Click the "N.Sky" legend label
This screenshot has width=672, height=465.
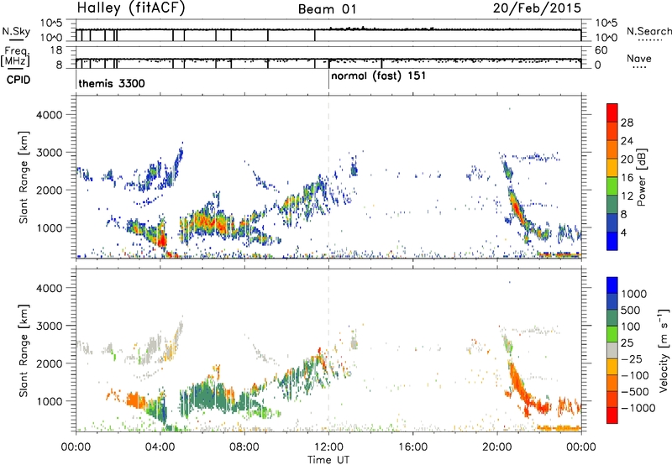pyautogui.click(x=16, y=32)
